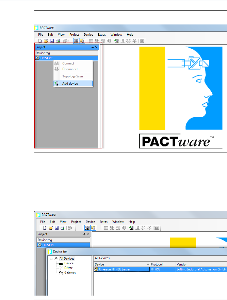Collapse the All Devices tree node
Viewport: 227px width, 300px height.
click(51, 259)
